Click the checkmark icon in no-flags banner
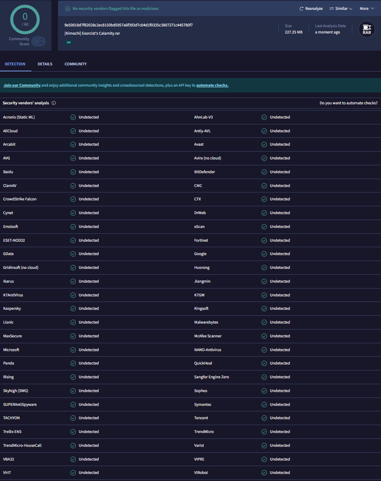 [68, 9]
